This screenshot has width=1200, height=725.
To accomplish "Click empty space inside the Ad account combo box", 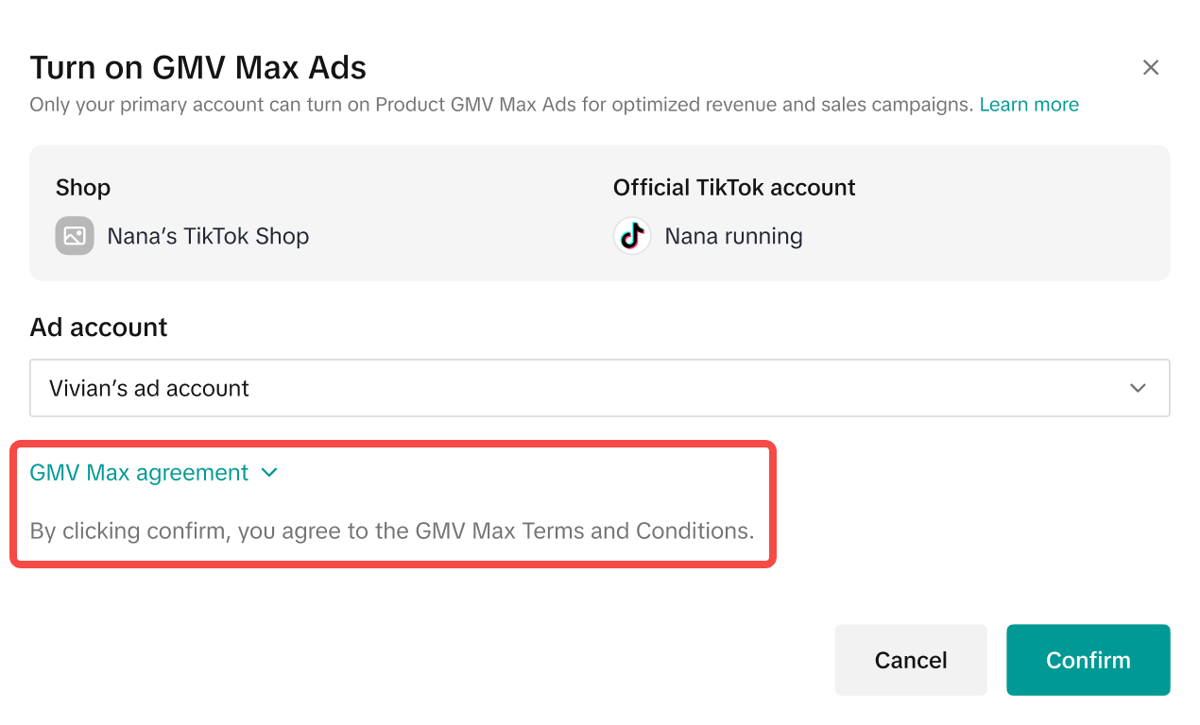I will 661,388.
